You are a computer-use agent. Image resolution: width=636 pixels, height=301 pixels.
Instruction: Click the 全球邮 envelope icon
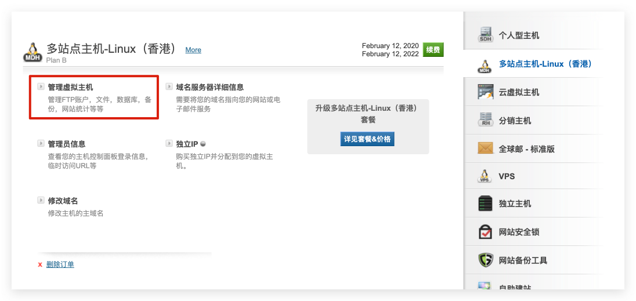(485, 148)
